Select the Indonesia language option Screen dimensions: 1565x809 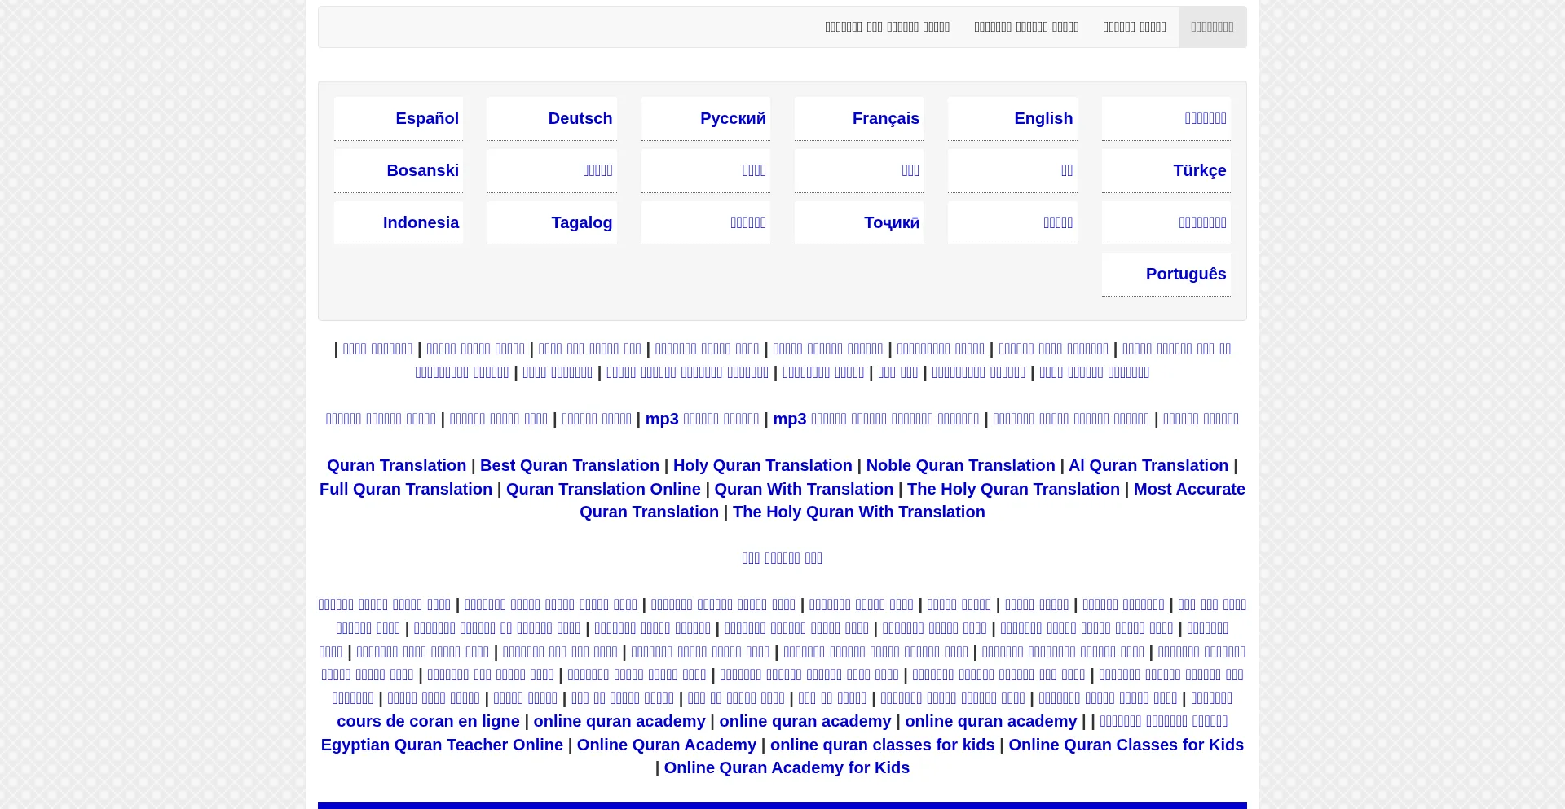[421, 222]
